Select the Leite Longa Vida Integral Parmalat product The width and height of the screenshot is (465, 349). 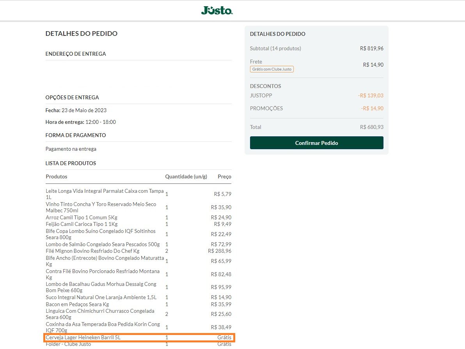(x=105, y=194)
